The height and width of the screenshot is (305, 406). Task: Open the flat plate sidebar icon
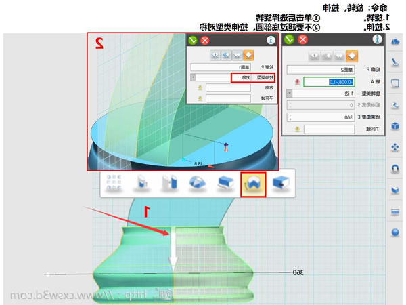395,211
